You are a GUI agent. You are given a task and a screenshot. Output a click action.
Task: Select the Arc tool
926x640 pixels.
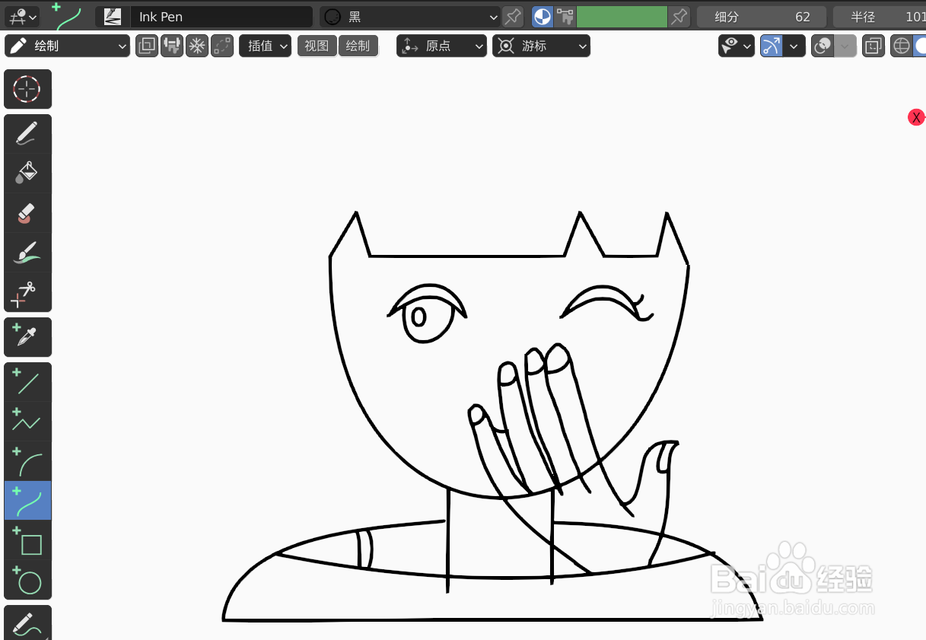pyautogui.click(x=28, y=461)
